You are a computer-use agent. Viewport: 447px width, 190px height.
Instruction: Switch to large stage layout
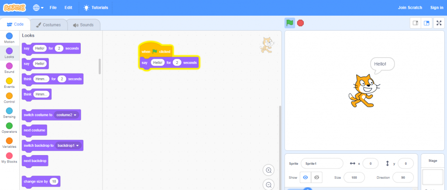[x=426, y=23]
